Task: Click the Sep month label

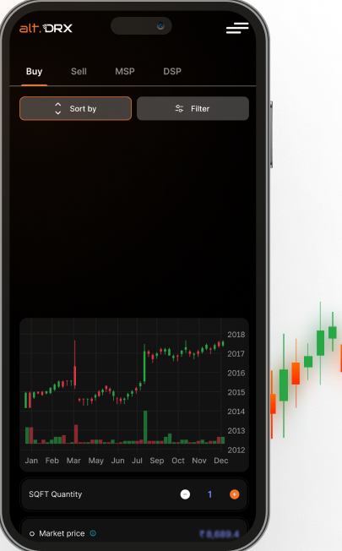Action: (157, 461)
